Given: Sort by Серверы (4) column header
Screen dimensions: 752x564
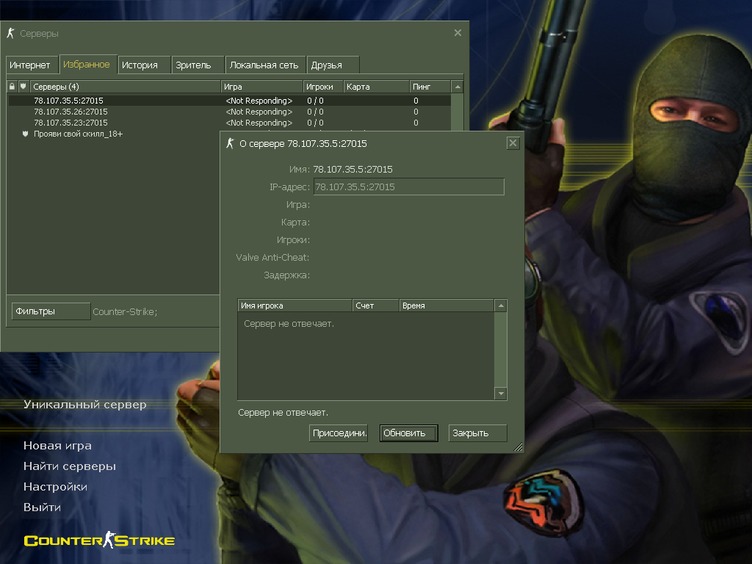Looking at the screenshot, I should tap(125, 87).
